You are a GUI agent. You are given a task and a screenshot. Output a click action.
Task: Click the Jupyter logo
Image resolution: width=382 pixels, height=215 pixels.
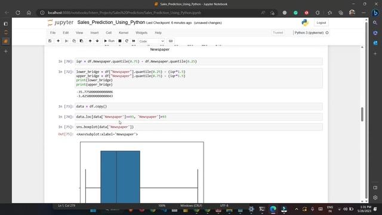click(x=60, y=23)
